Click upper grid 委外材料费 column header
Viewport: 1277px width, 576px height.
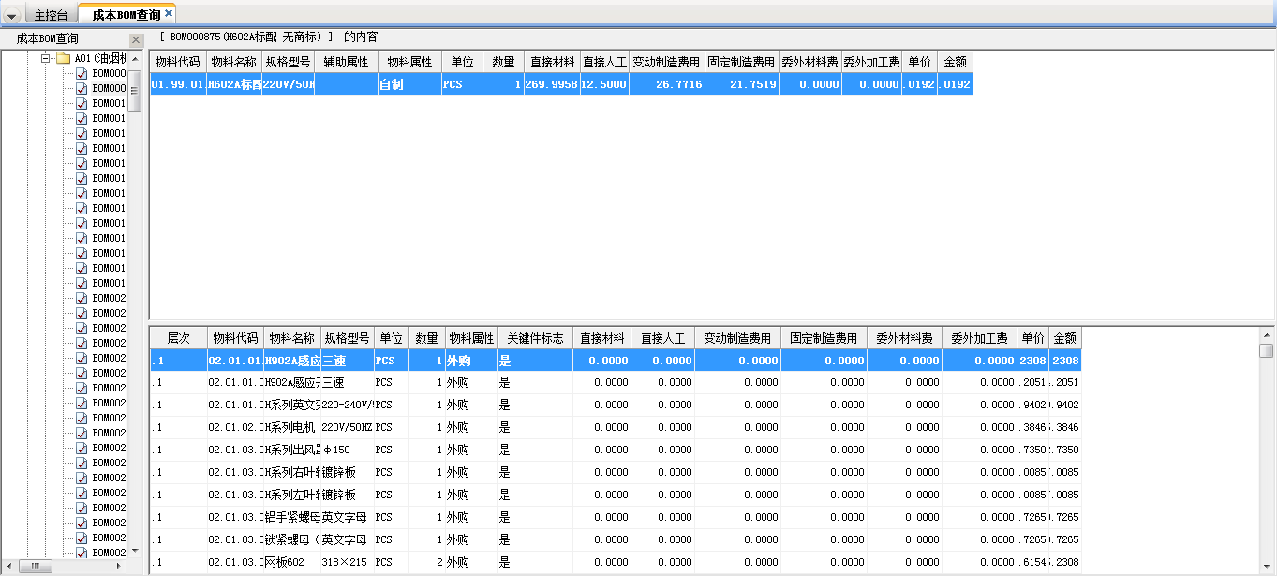[x=810, y=62]
